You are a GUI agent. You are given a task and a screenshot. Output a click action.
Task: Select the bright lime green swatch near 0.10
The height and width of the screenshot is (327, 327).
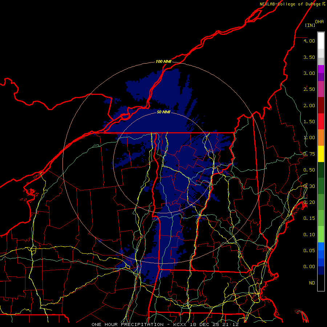321,234
